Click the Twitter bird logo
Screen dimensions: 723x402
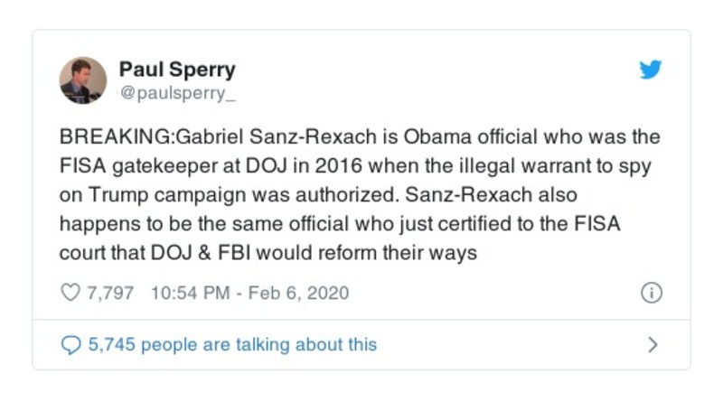[x=651, y=70]
